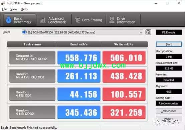
Task: Click the TxBENCH app icon in title bar
Action: click(x=3, y=3)
